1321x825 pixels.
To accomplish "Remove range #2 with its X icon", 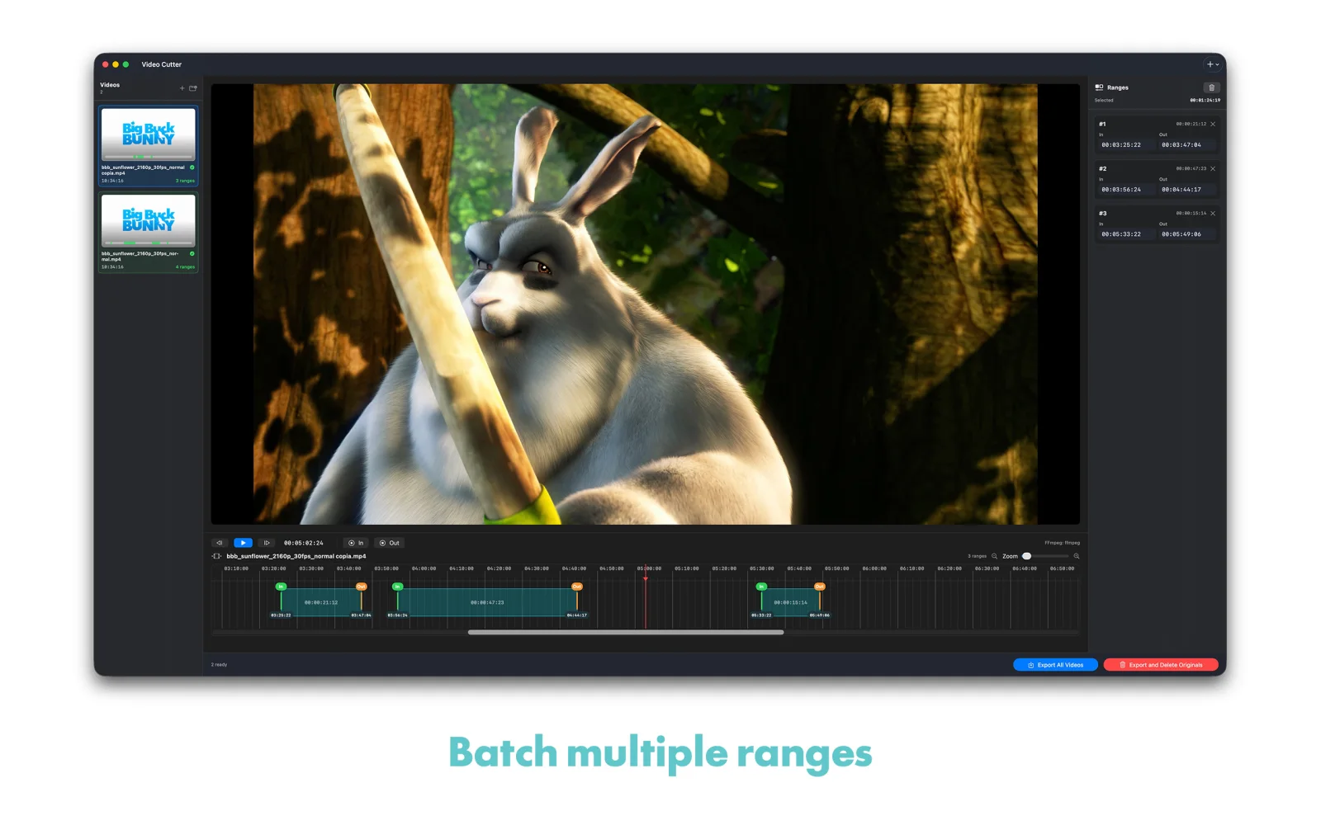I will (x=1213, y=168).
